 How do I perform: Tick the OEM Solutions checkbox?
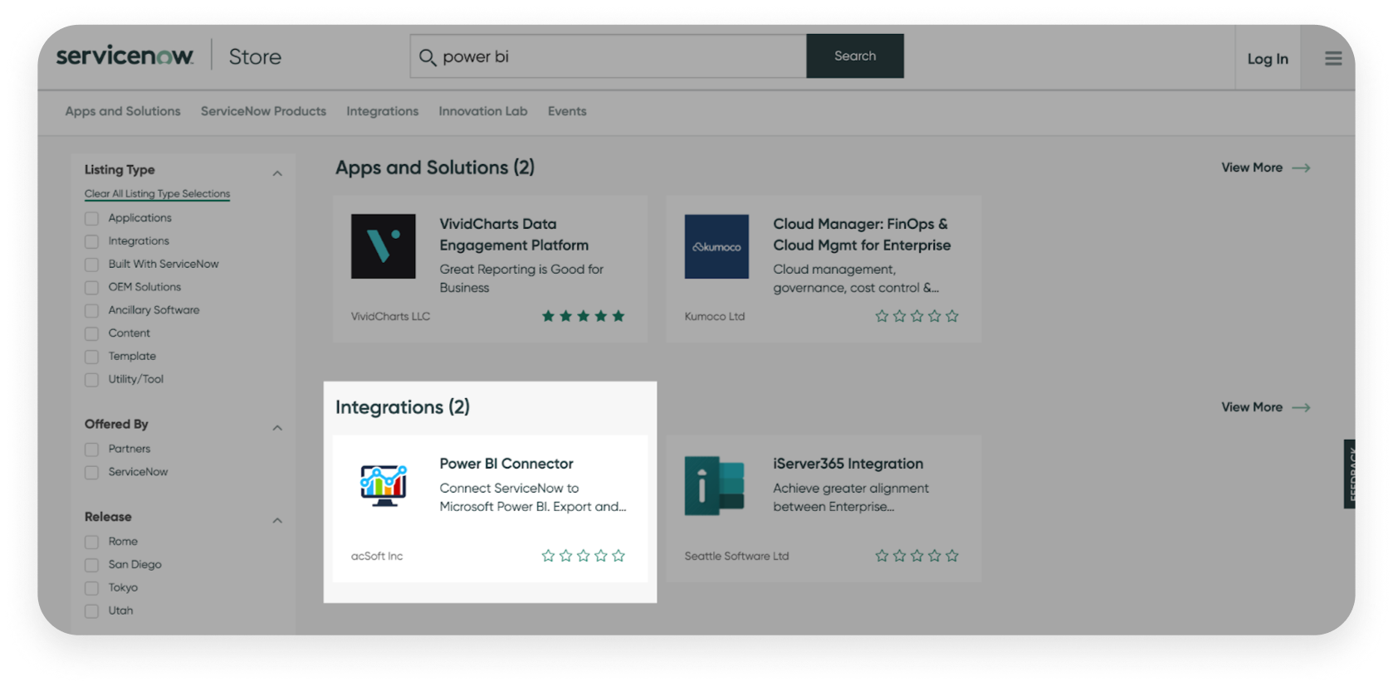pos(91,288)
